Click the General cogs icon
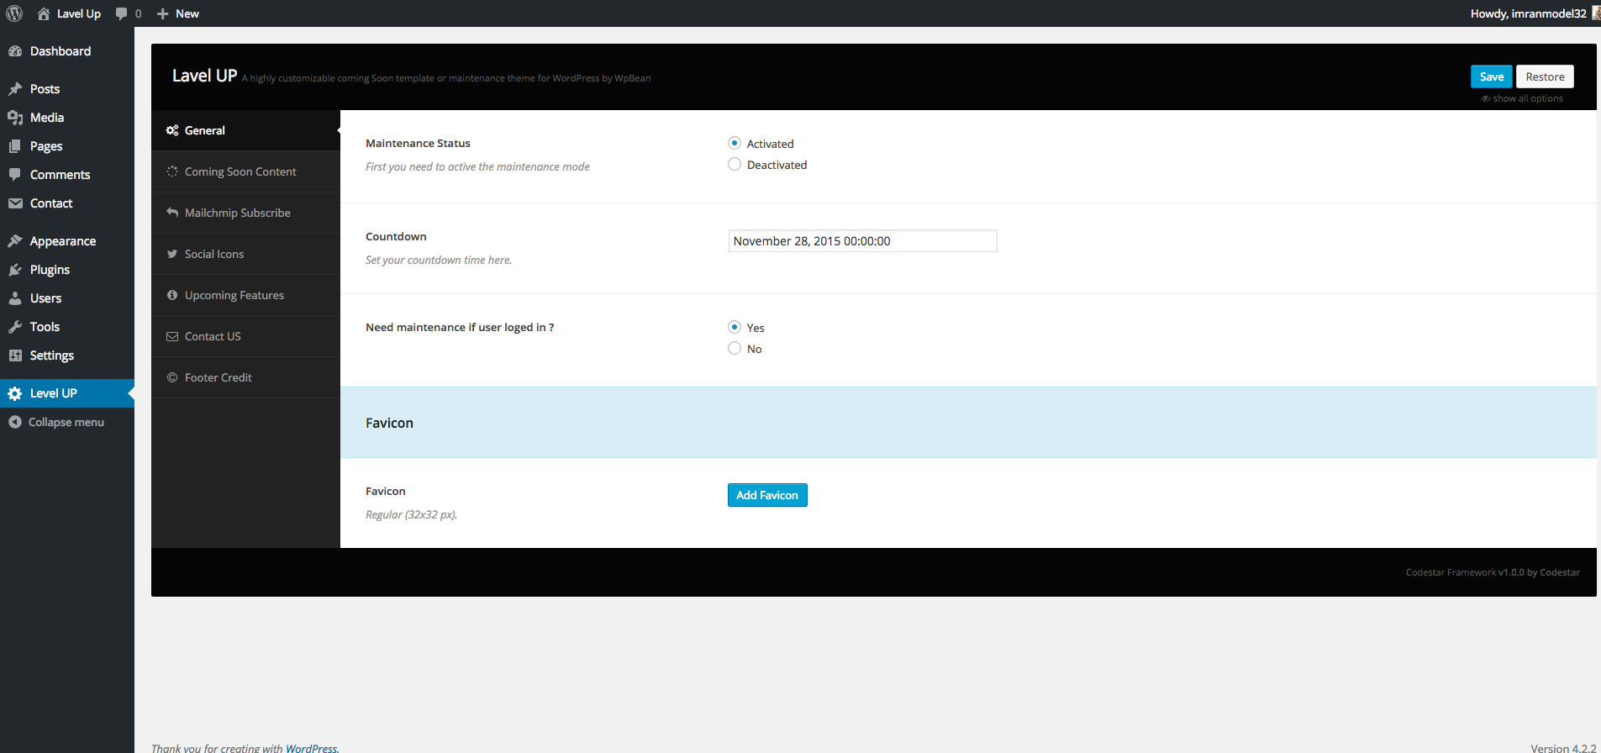Image resolution: width=1601 pixels, height=753 pixels. [172, 130]
